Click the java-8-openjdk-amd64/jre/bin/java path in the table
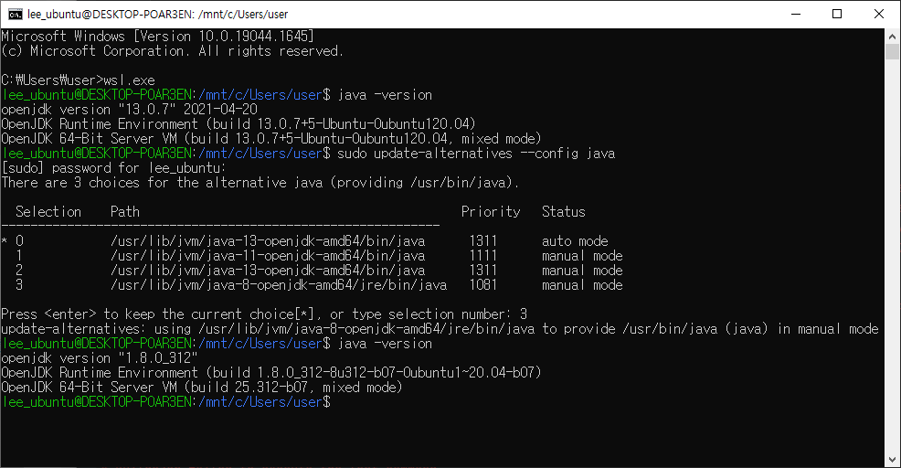 (x=279, y=285)
